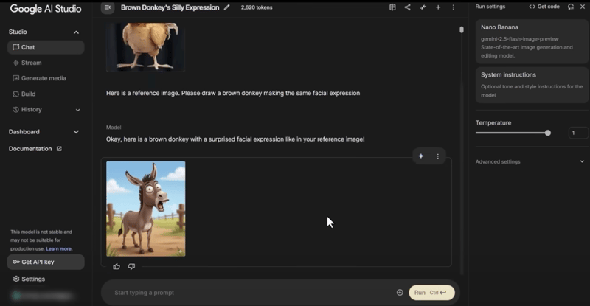Click the Temperature value box
This screenshot has height=306, width=590.
coord(577,133)
